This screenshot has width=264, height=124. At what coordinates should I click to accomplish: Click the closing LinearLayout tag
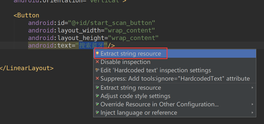(x=27, y=68)
